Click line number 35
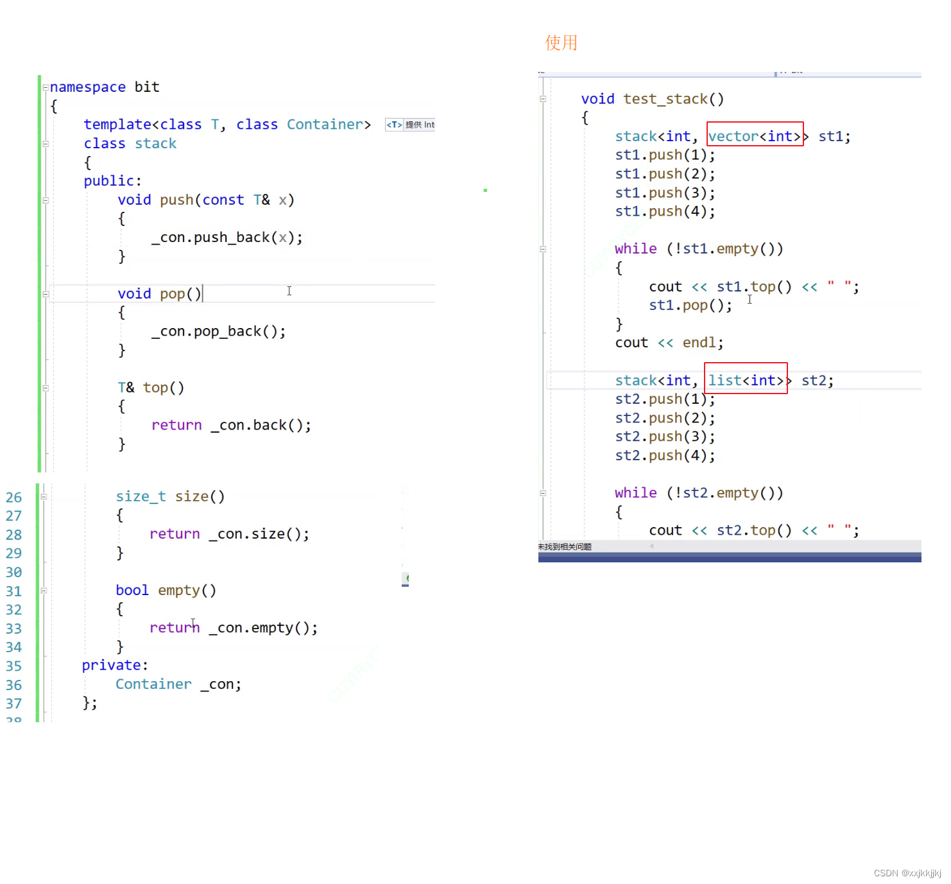The width and height of the screenshot is (951, 884). click(x=13, y=666)
